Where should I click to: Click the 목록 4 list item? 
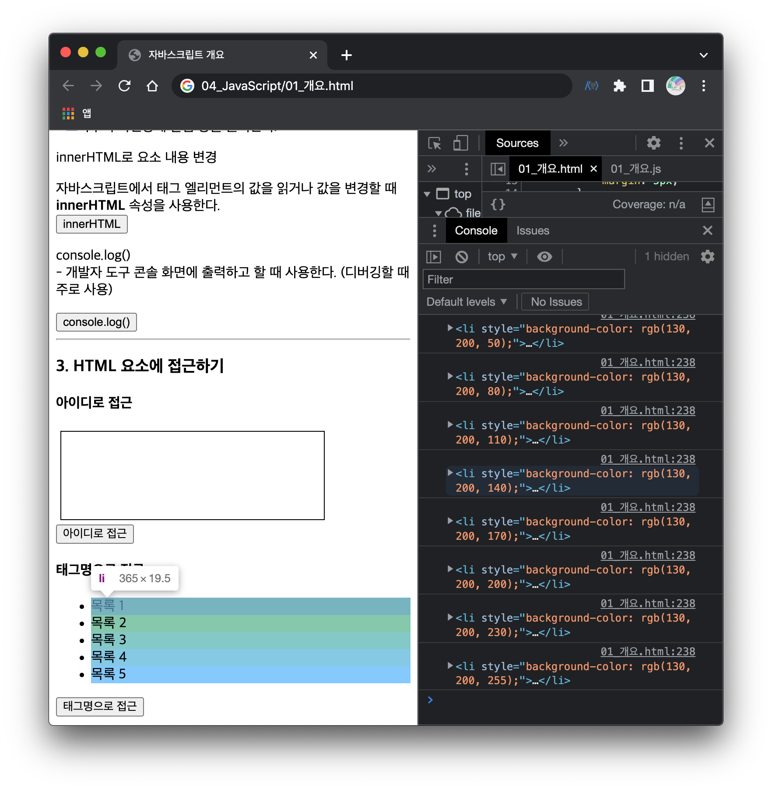(x=250, y=657)
